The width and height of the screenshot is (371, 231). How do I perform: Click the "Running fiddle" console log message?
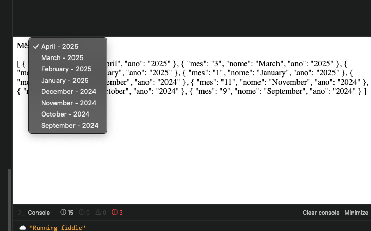click(58, 227)
